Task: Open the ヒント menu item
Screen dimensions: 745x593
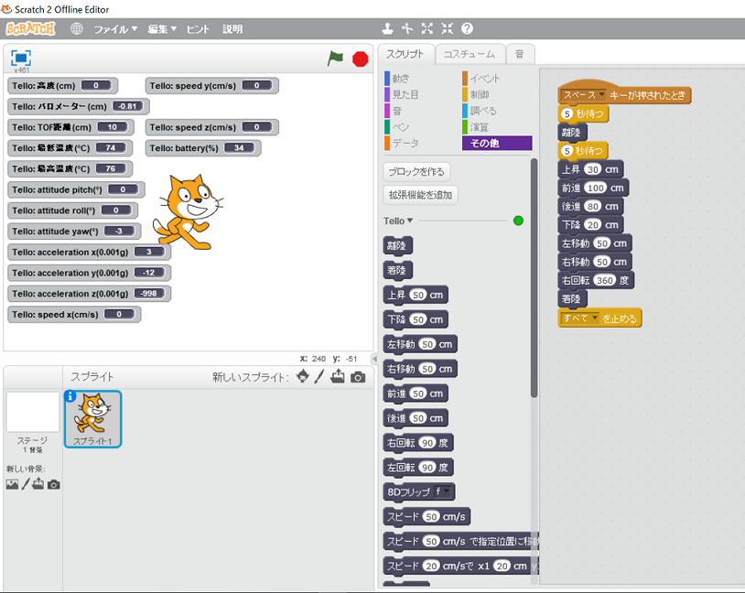Action: [x=198, y=29]
